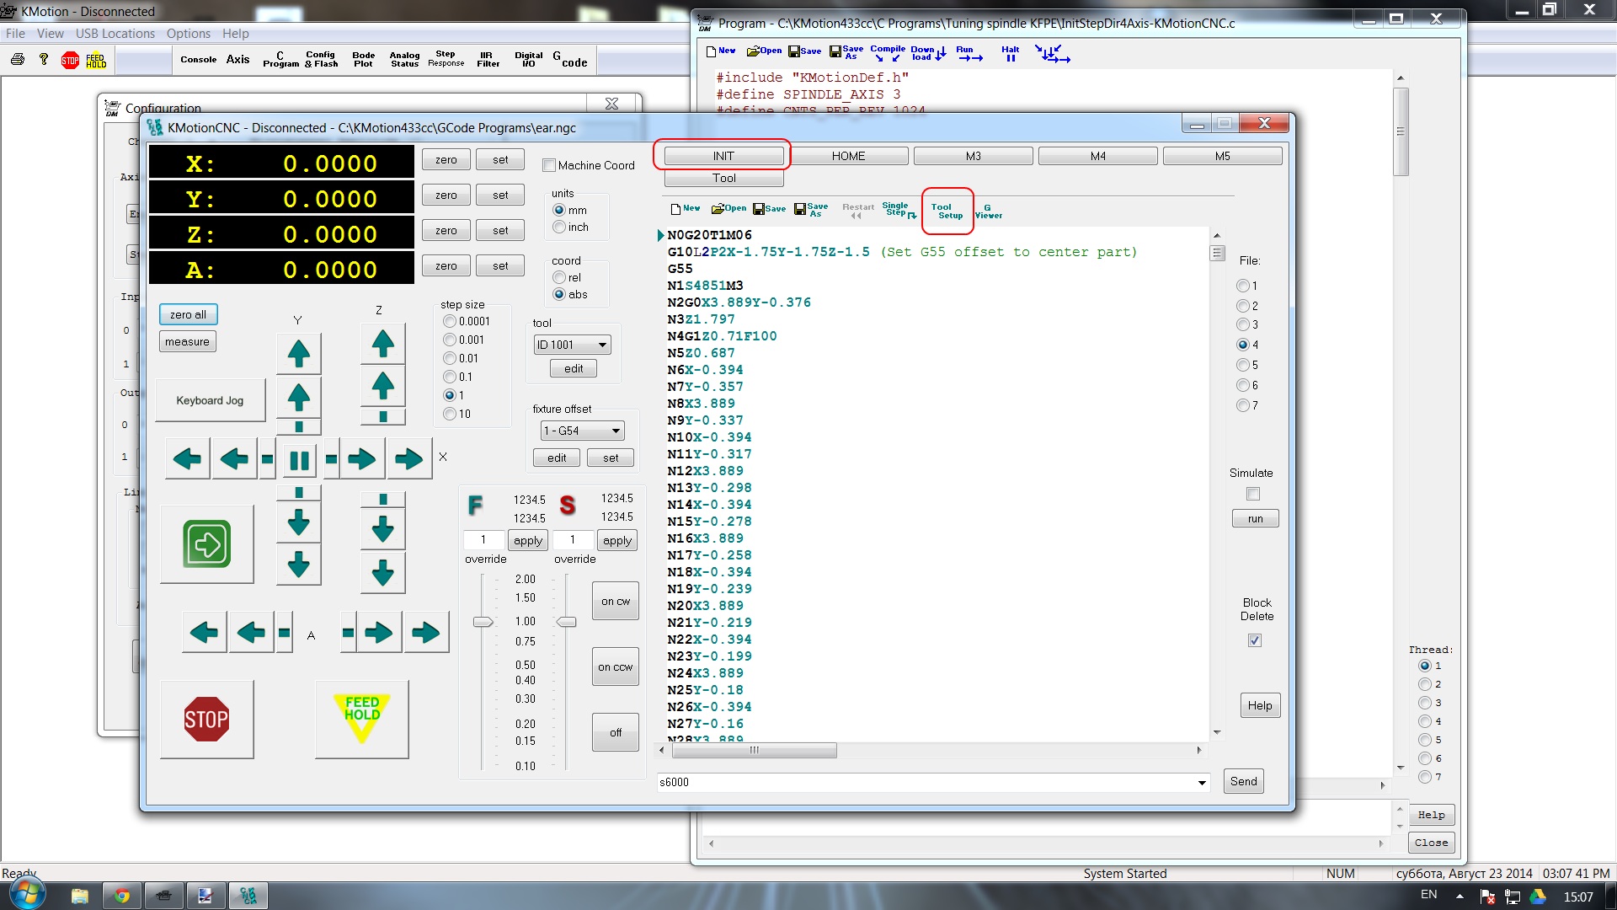The width and height of the screenshot is (1617, 910).
Task: Open Bode Plot from the KMotion toolbar
Action: click(x=363, y=59)
